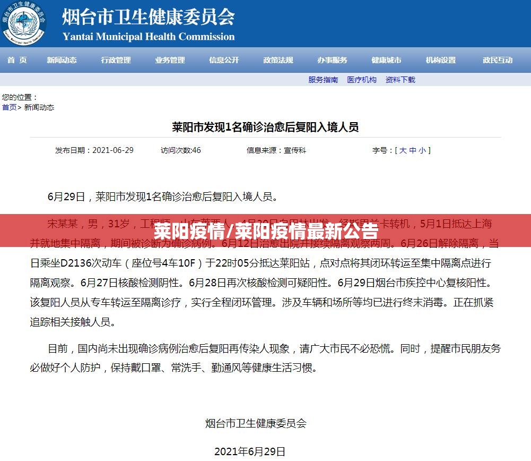Image resolution: width=531 pixels, height=461 pixels.
Task: Click the paragraph beginning 目前，国内尚未出现
Action: click(265, 358)
